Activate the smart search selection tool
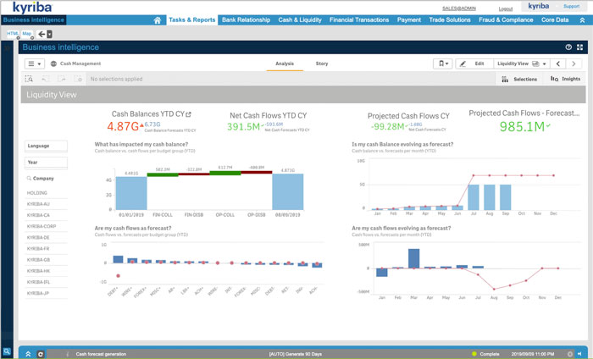The height and width of the screenshot is (359, 593). tap(29, 79)
